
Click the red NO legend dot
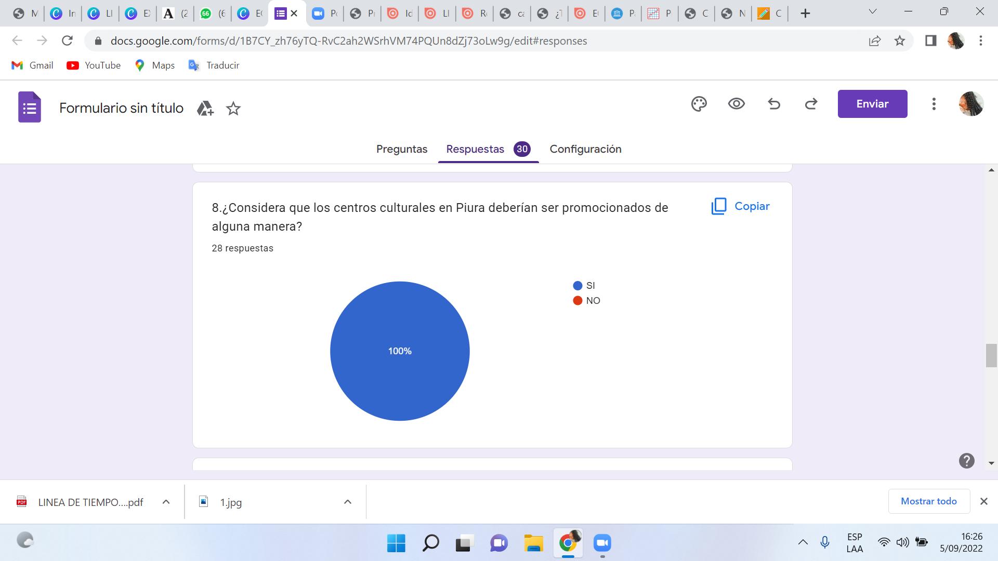tap(577, 301)
